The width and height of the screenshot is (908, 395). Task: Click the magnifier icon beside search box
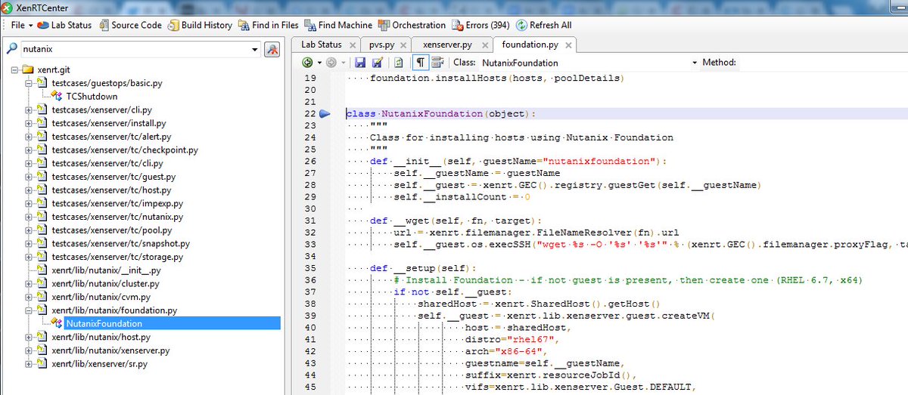coord(12,49)
